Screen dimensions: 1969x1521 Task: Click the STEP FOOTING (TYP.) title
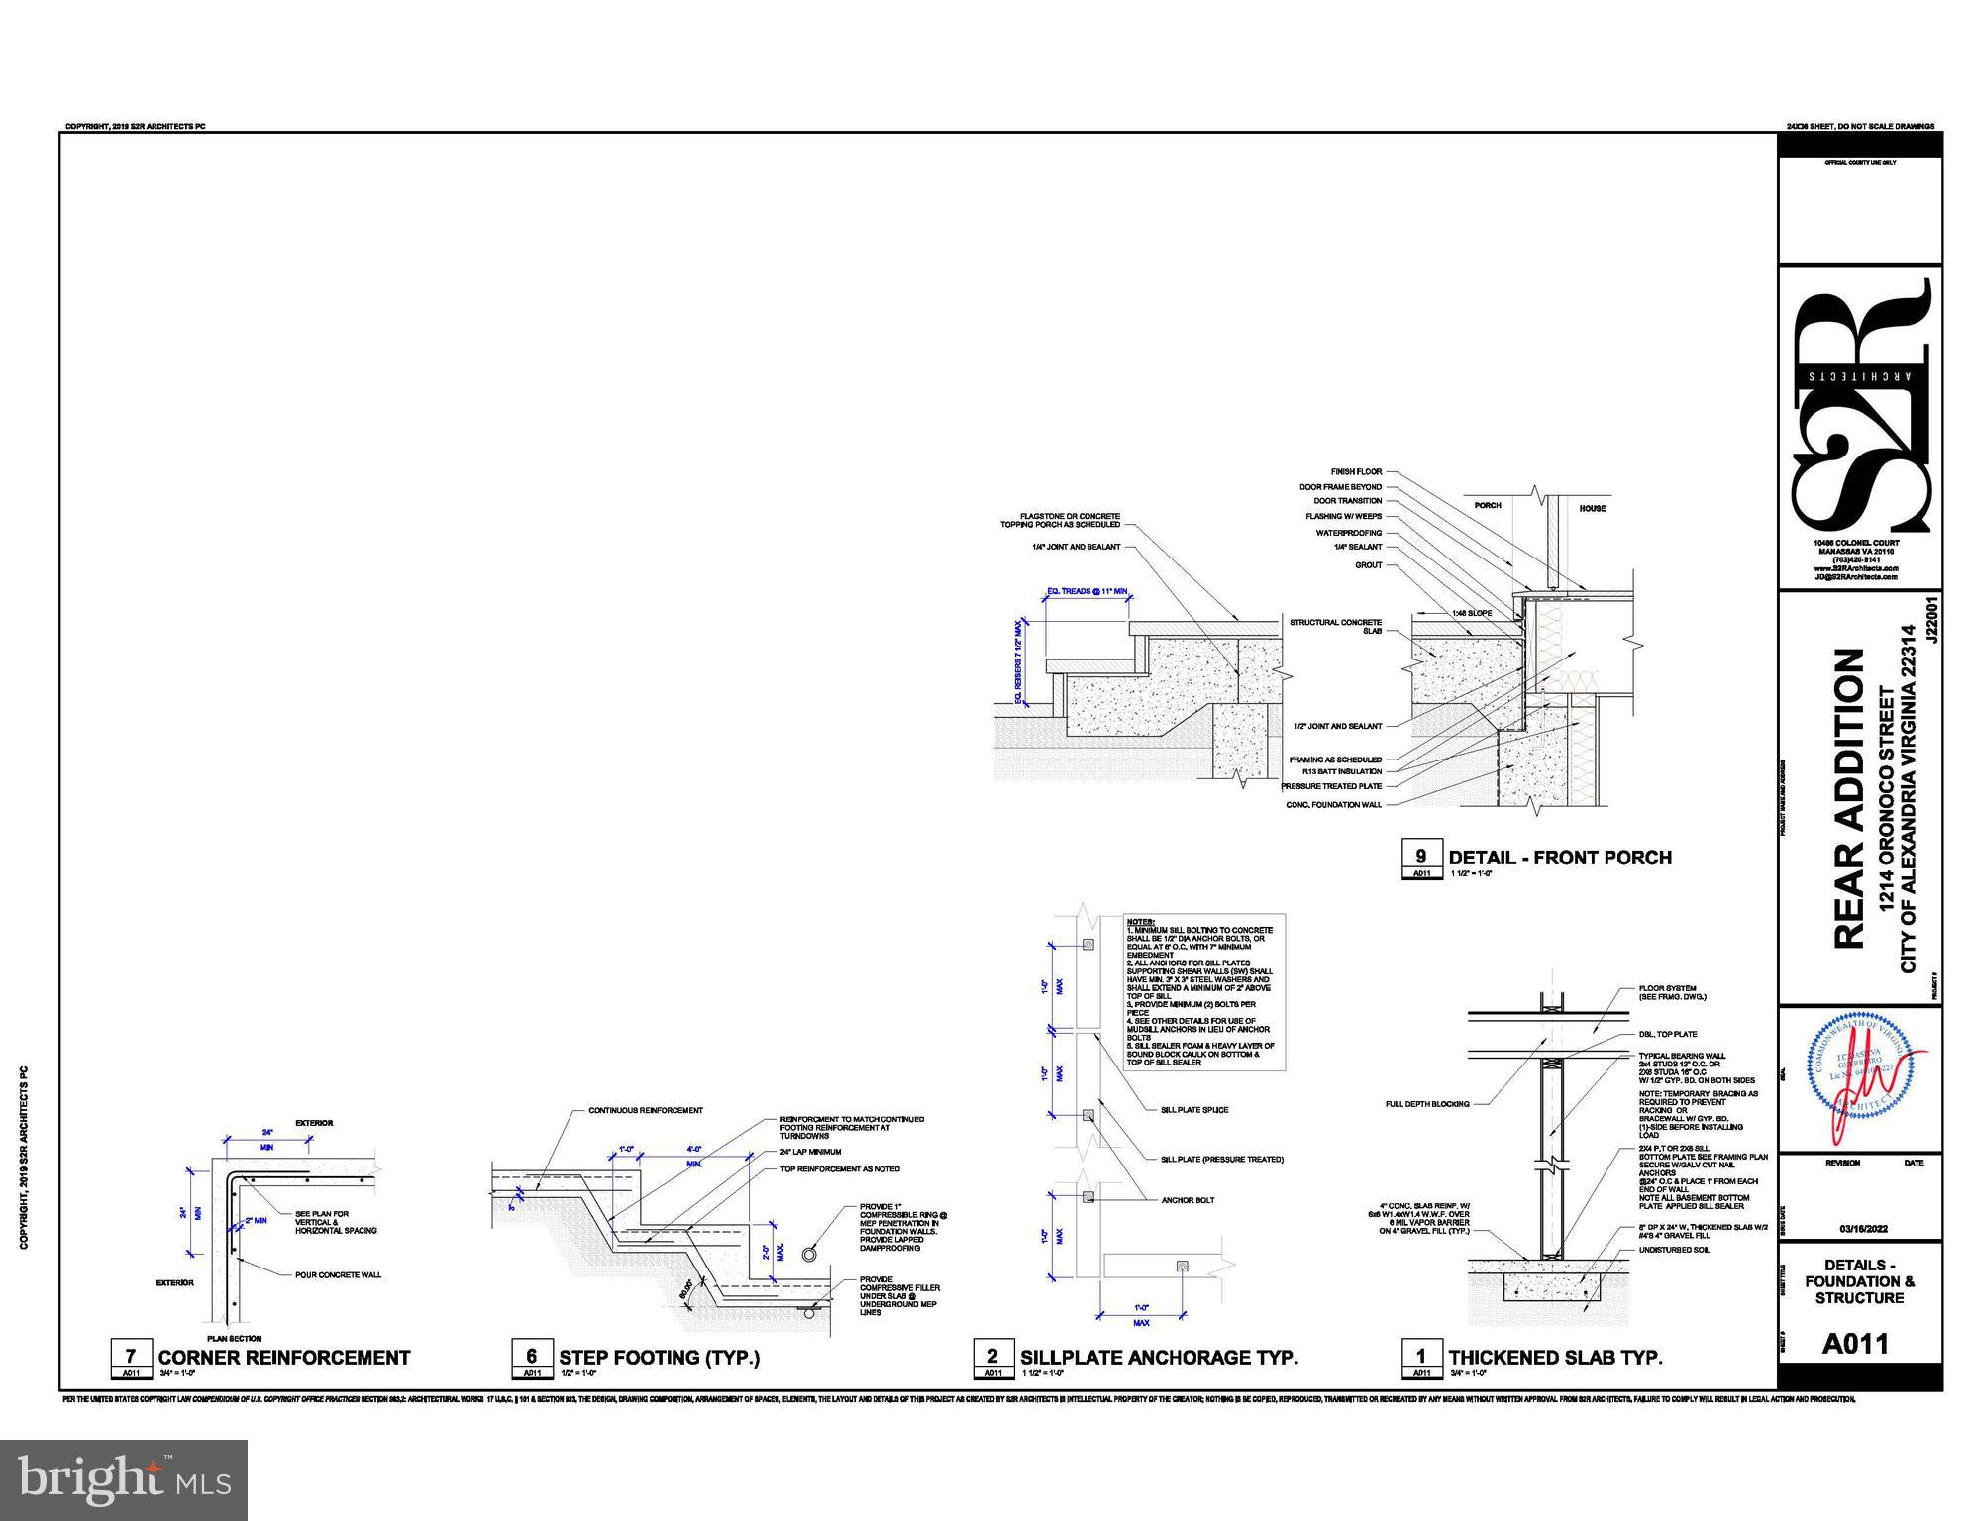click(x=659, y=1358)
